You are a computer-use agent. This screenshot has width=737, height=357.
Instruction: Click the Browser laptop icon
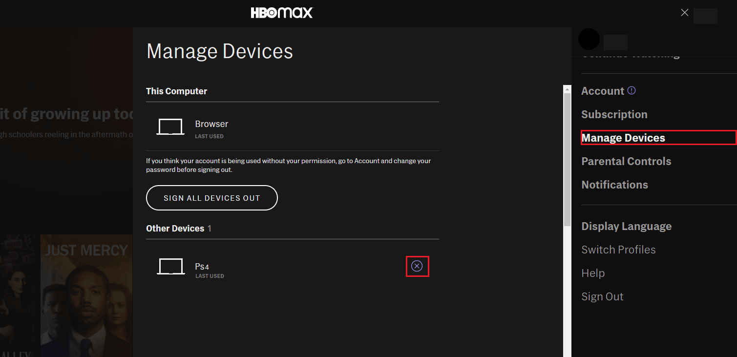point(170,126)
